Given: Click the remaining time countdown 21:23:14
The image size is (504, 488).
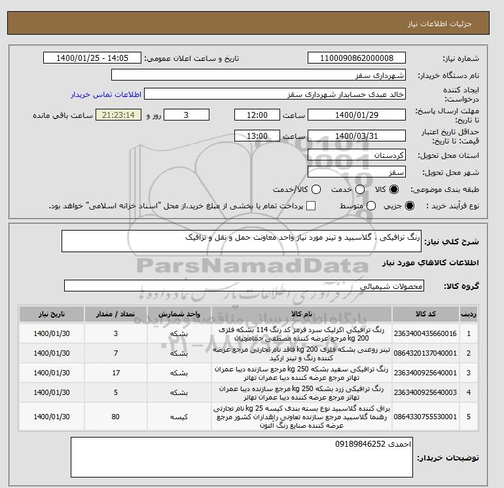Looking at the screenshot, I should click(x=118, y=115).
